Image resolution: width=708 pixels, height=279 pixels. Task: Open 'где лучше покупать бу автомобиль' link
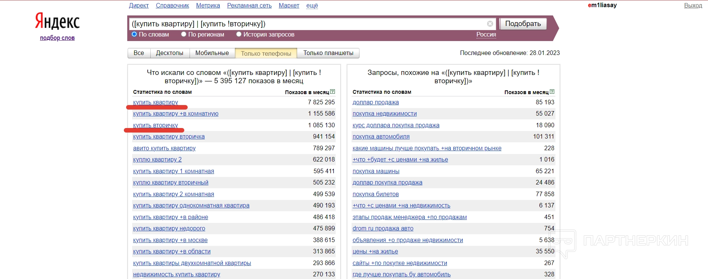(x=402, y=274)
